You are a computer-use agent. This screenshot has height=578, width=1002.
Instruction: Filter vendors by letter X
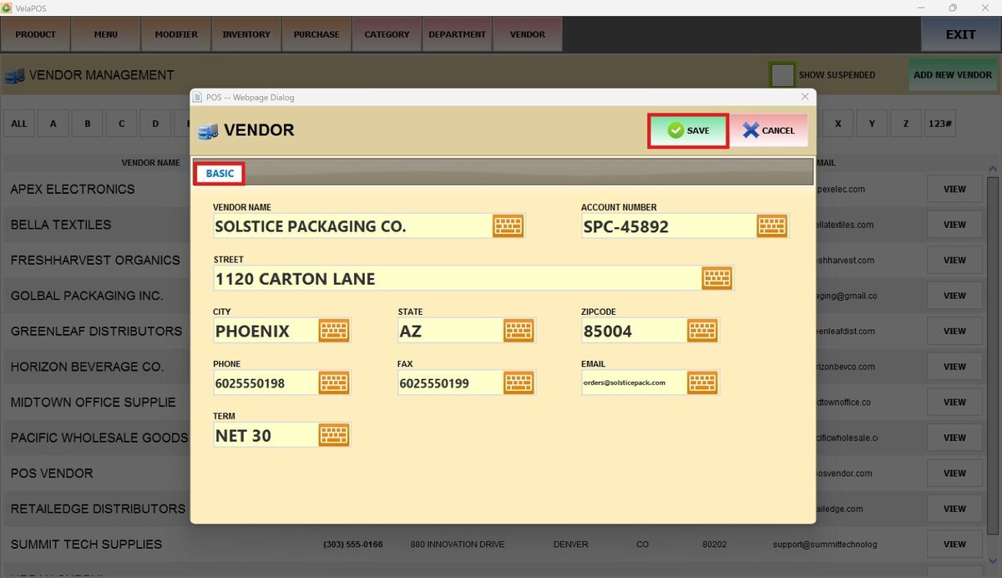pos(838,124)
